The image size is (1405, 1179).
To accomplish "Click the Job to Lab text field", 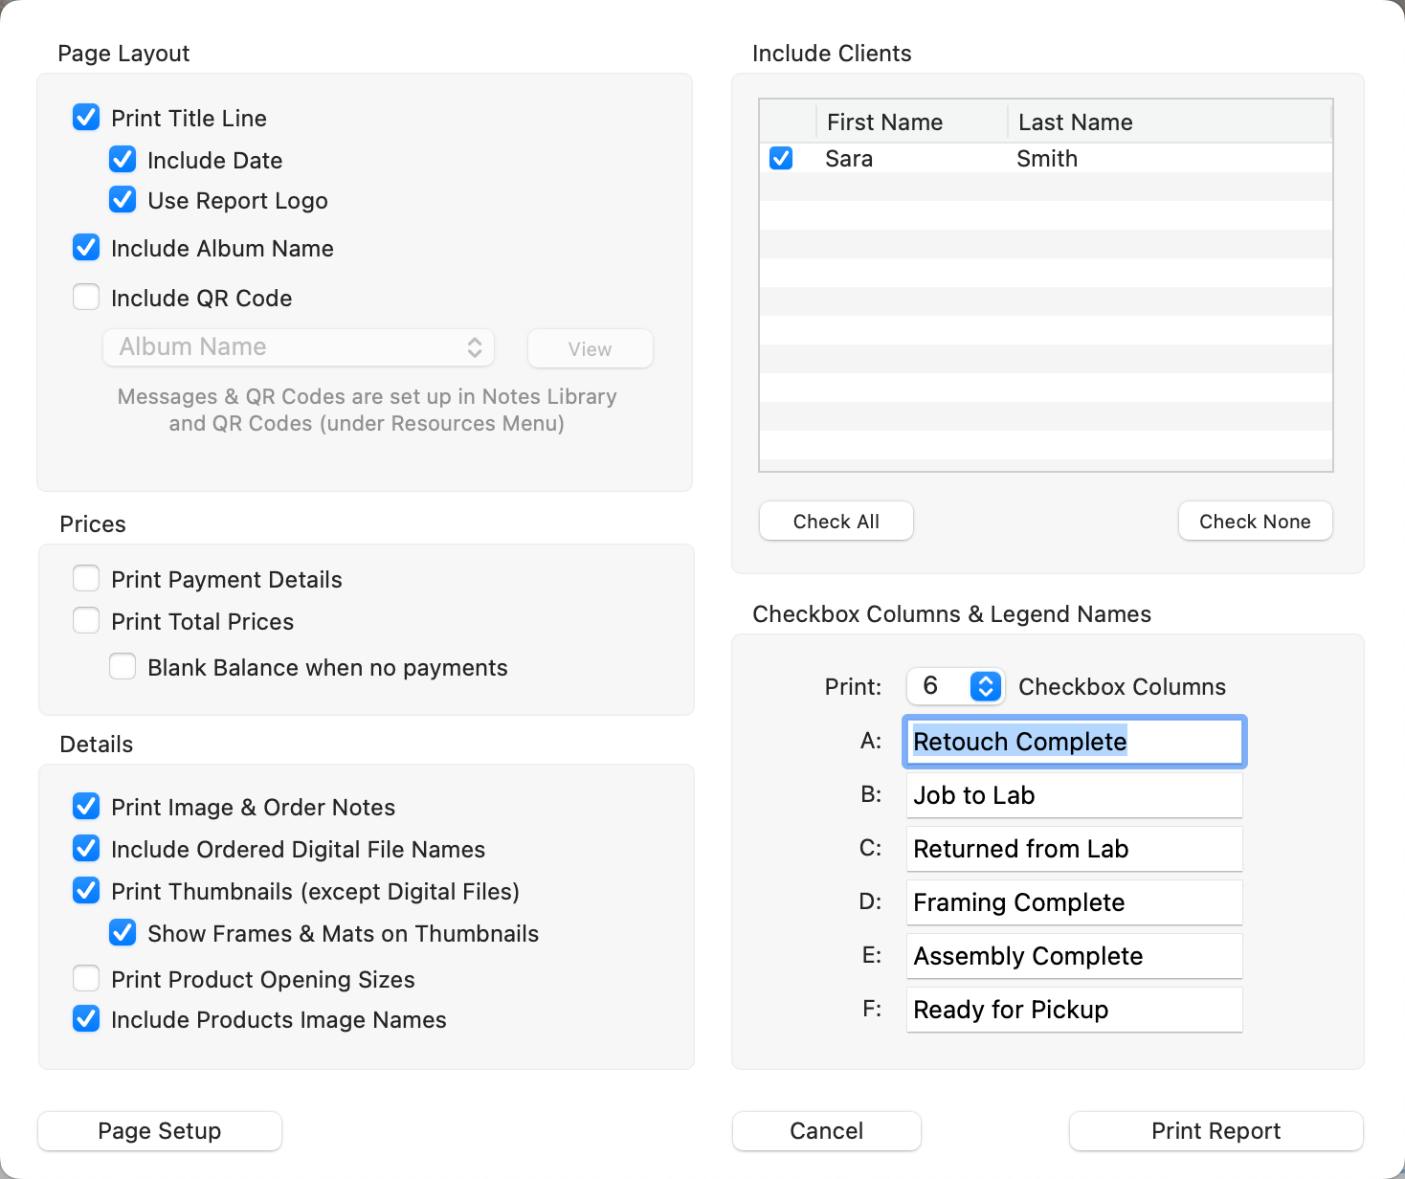I will 1074,795.
